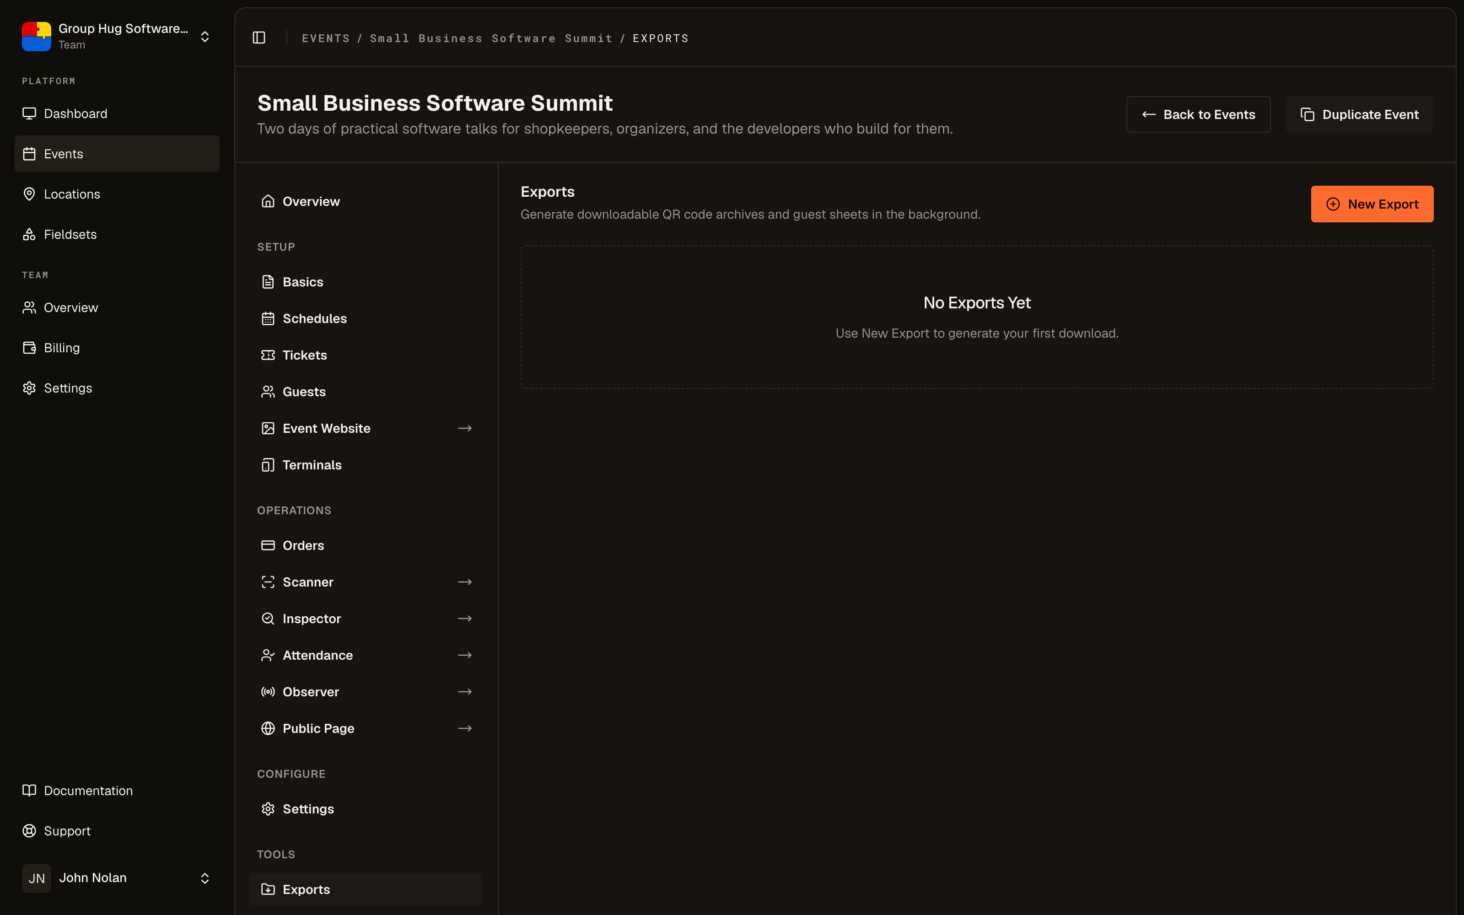The height and width of the screenshot is (915, 1464).
Task: Open the John Nolan account menu chevron
Action: coord(205,878)
